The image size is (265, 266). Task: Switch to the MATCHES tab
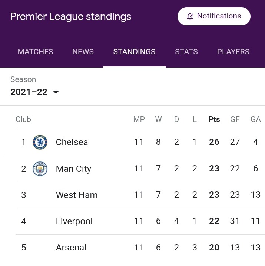tap(36, 52)
